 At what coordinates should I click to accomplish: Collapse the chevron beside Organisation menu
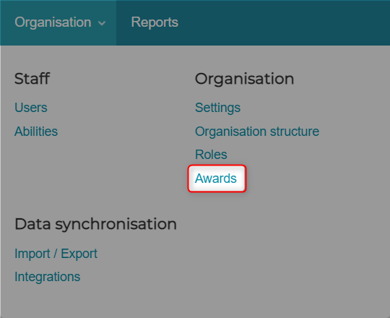pos(102,23)
